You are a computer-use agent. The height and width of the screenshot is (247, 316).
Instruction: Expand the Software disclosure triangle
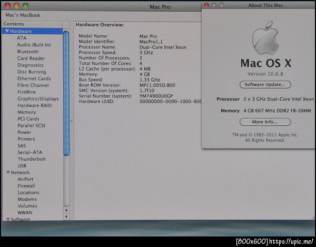pos(8,219)
